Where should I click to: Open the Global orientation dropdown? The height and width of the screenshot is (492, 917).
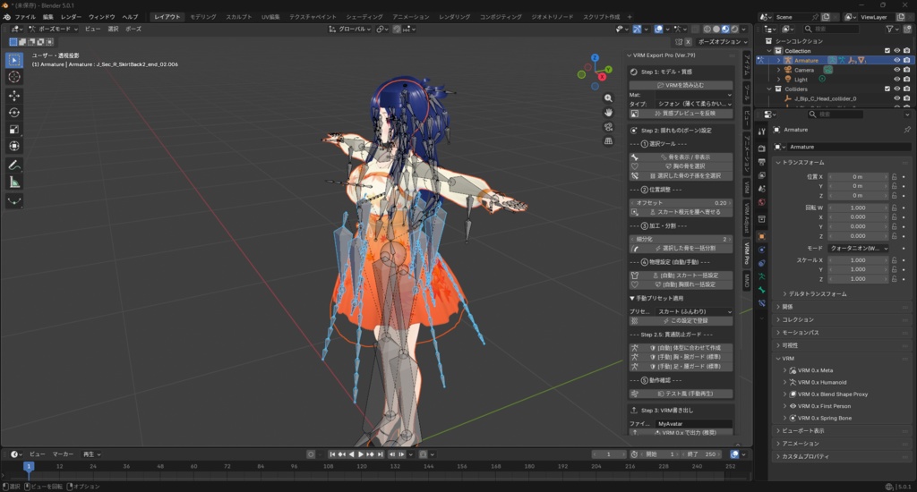(349, 29)
